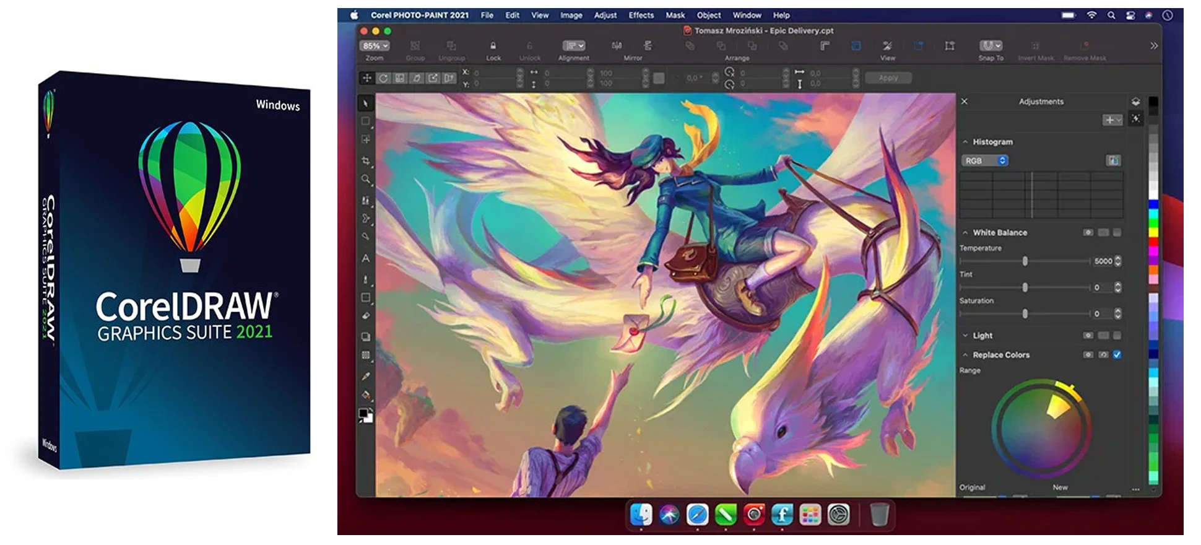
Task: Select the Fill bucket tool in toolbox
Action: pyautogui.click(x=366, y=395)
